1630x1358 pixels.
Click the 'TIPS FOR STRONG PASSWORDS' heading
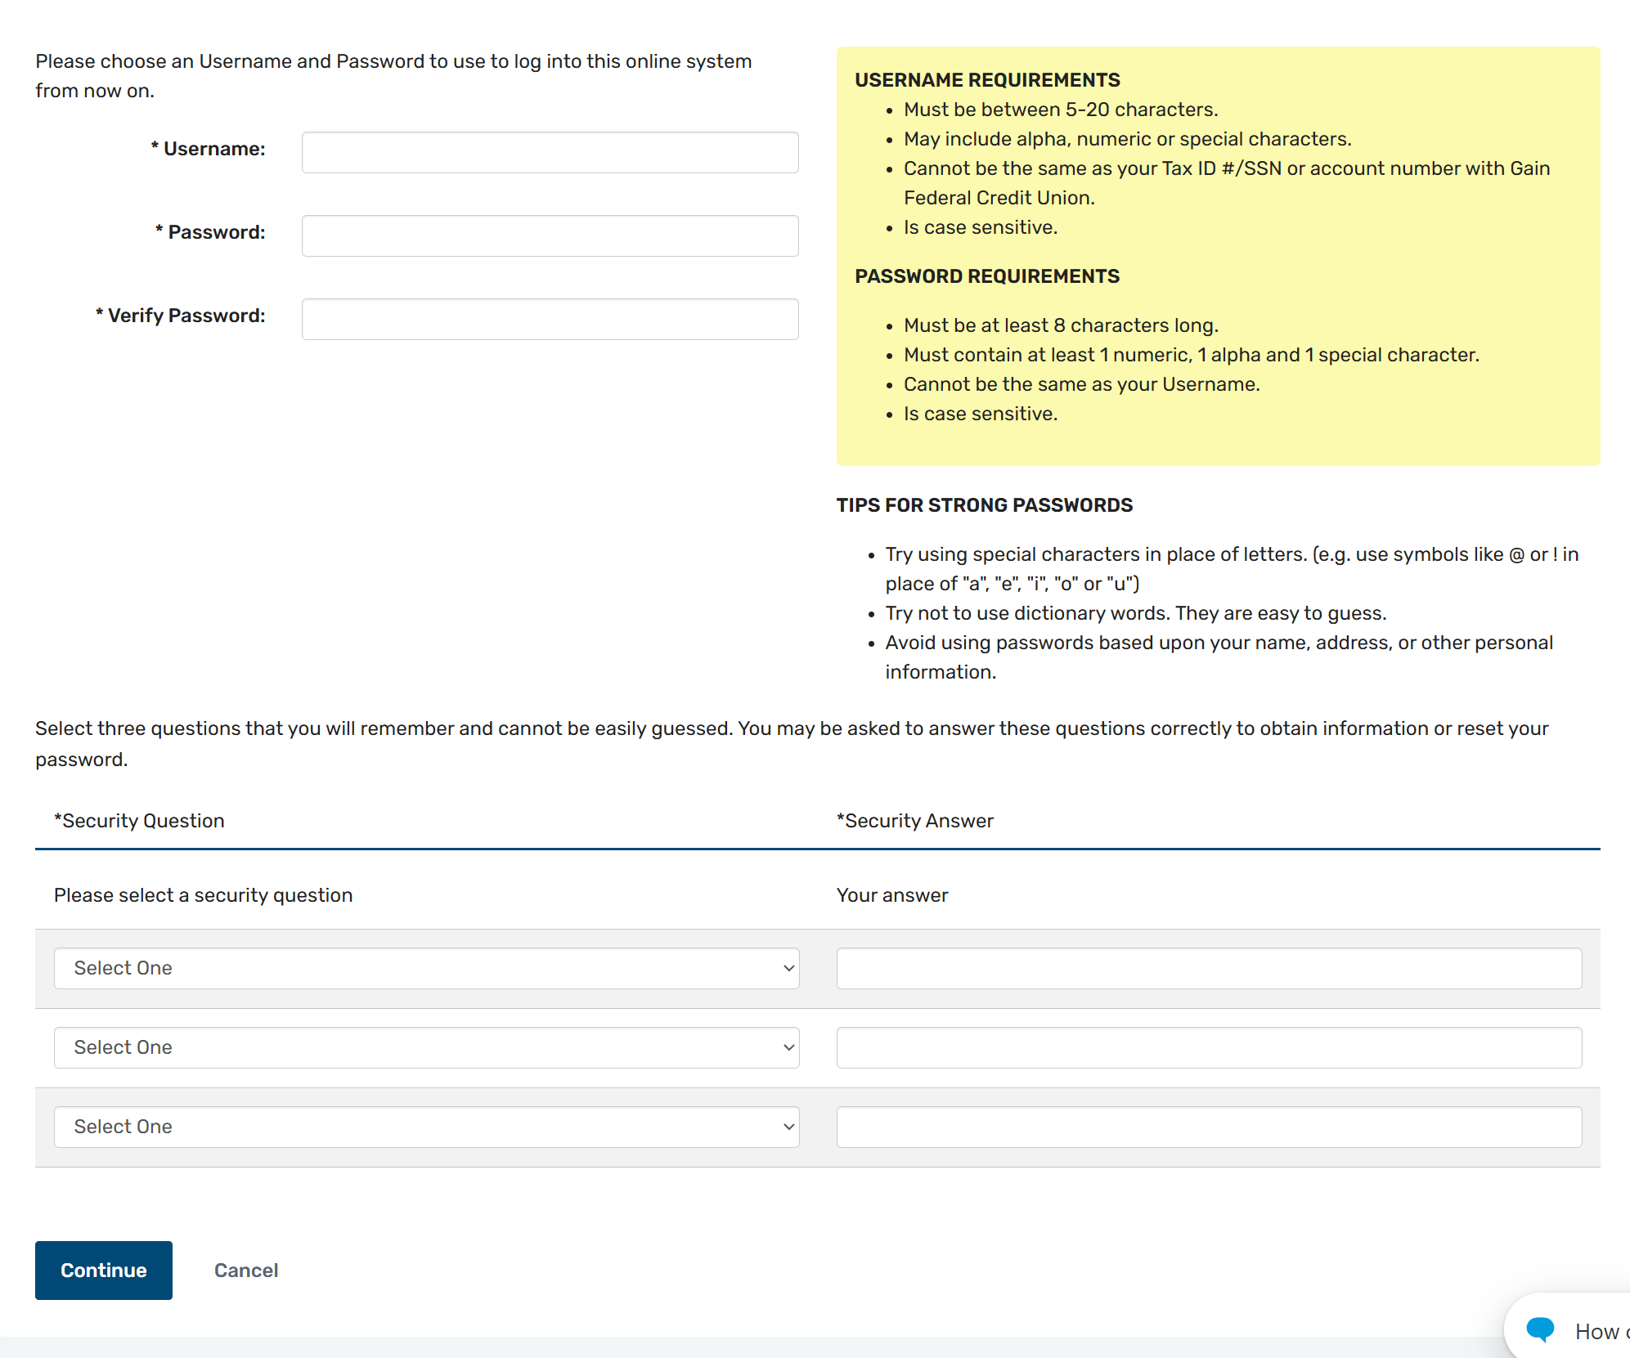coord(984,504)
